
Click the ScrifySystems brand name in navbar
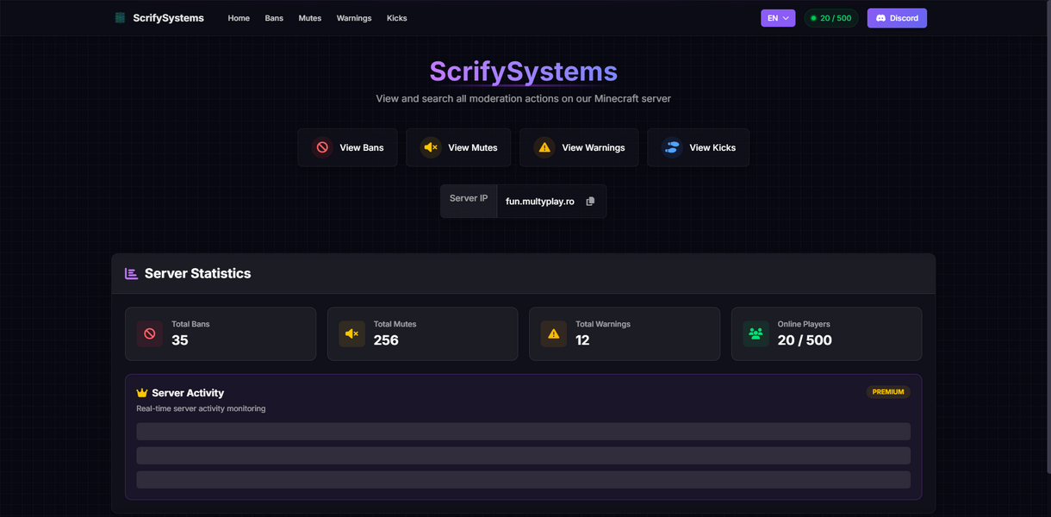(x=168, y=18)
